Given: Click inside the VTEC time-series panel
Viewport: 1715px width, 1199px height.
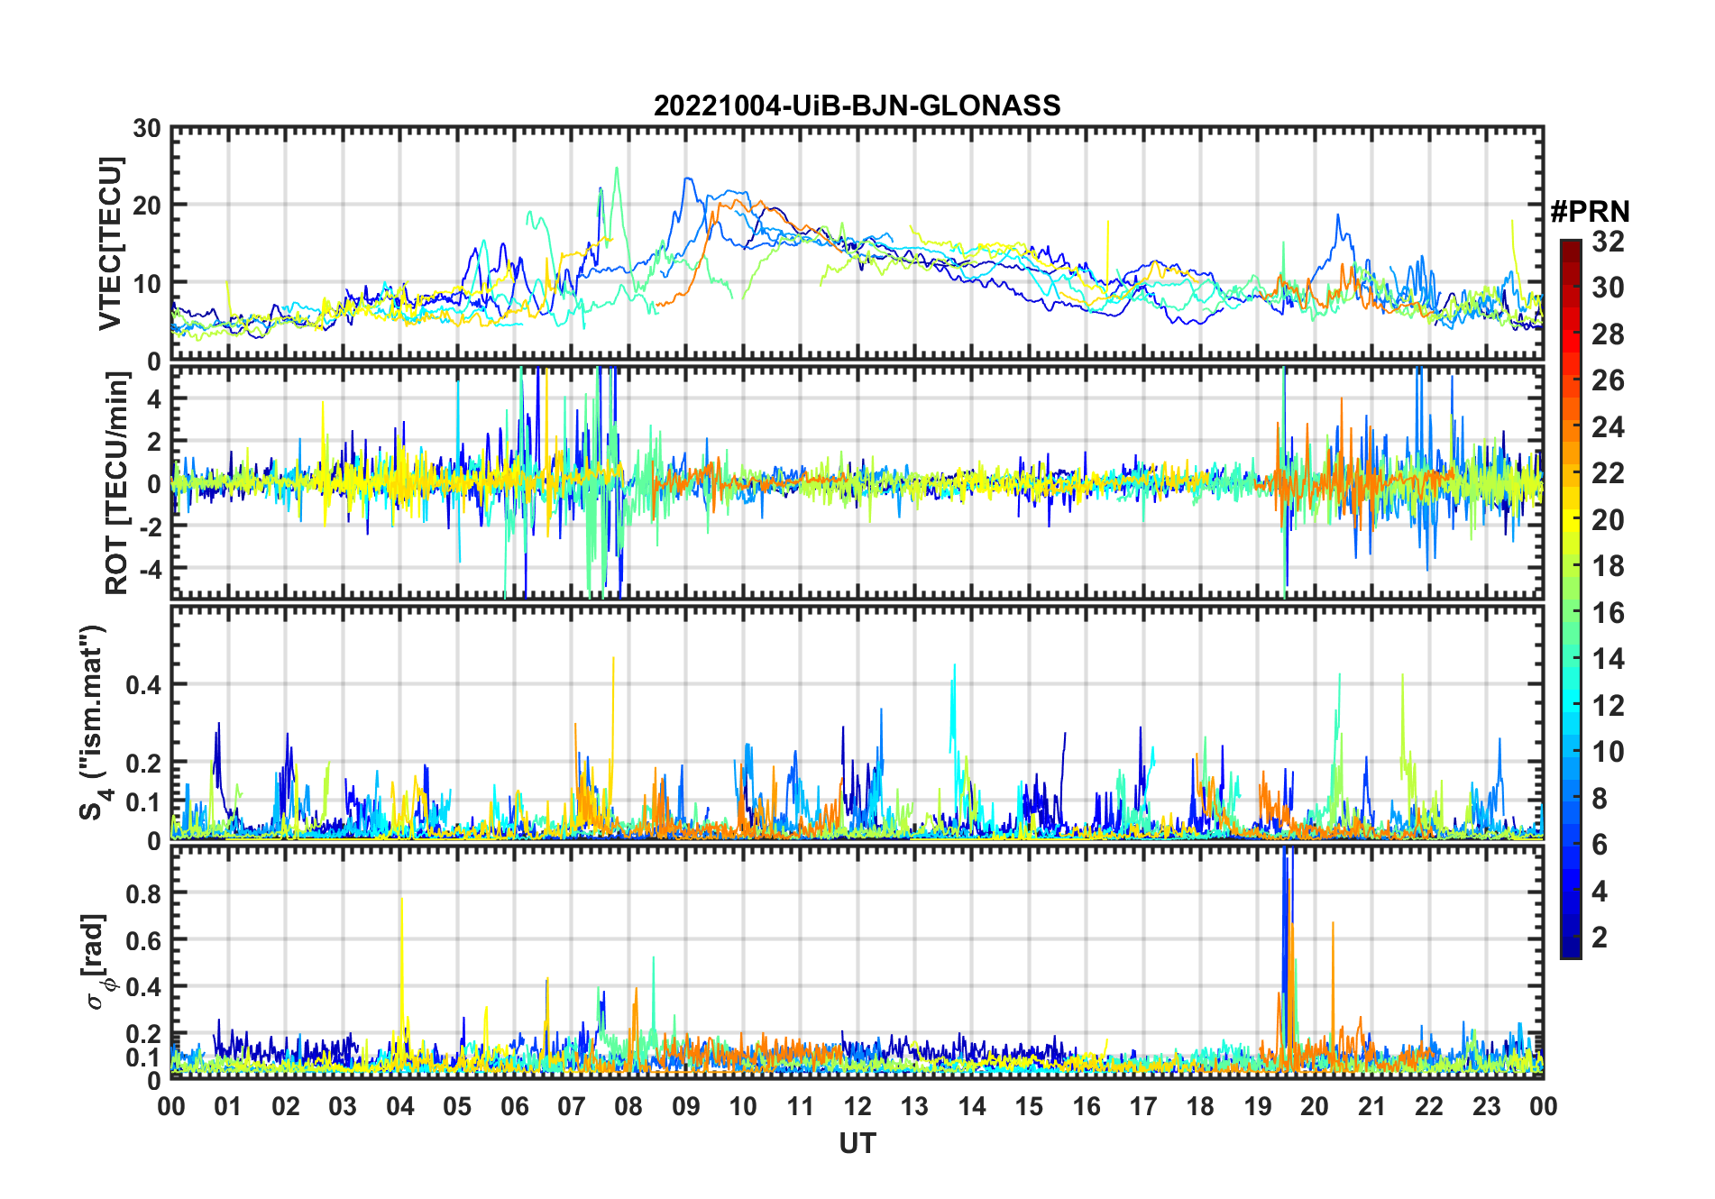Looking at the screenshot, I should point(857,243).
